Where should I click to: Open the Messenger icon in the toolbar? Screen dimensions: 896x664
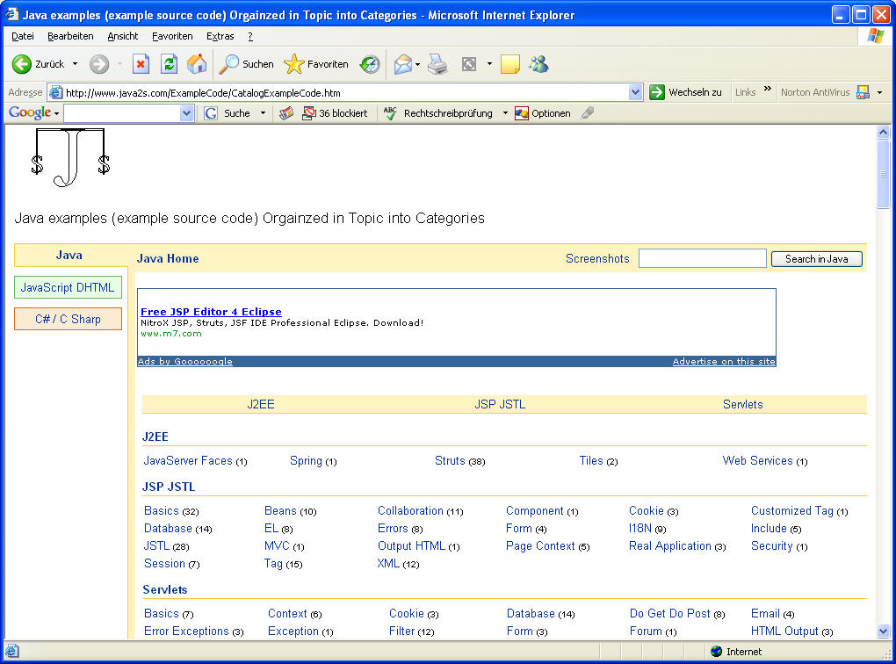pyautogui.click(x=538, y=64)
